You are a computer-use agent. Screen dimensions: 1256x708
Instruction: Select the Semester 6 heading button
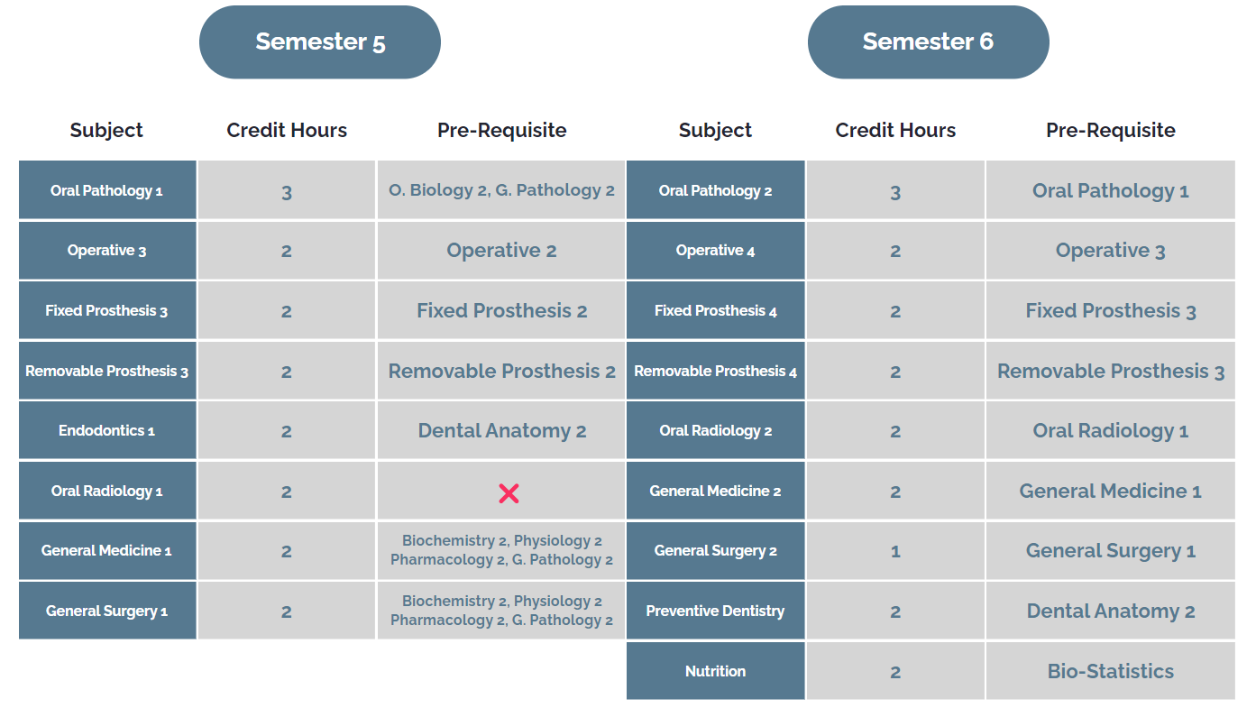point(928,42)
